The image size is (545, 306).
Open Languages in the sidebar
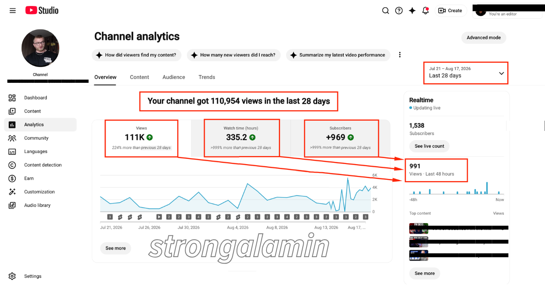point(40,152)
